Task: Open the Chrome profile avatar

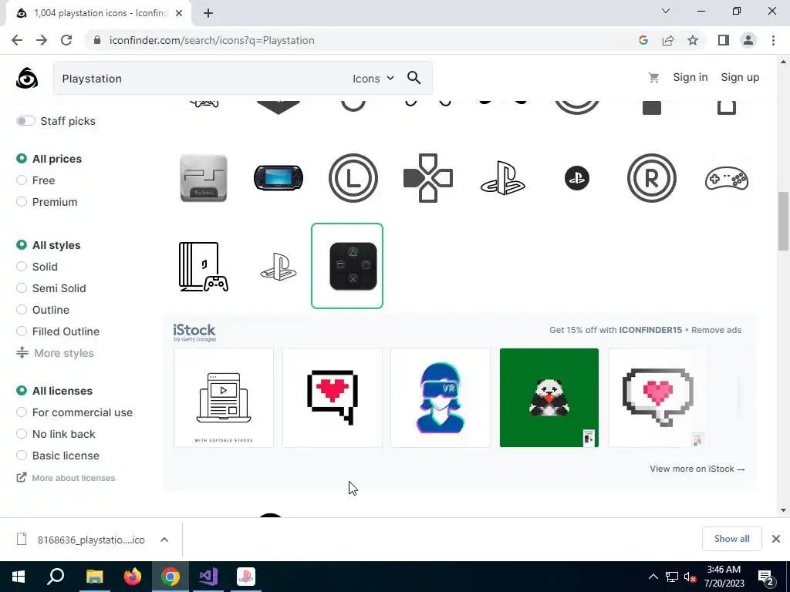Action: (x=748, y=40)
